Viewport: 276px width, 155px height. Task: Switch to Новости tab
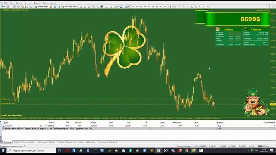(x=41, y=142)
